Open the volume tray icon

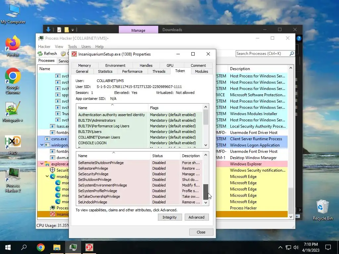296,247
